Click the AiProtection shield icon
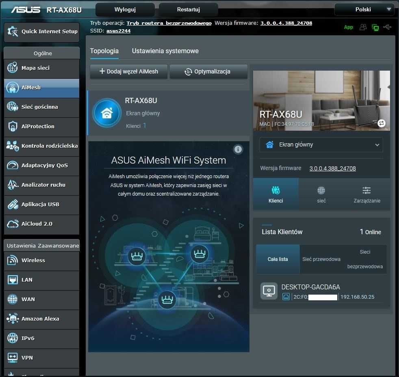 [x=12, y=126]
